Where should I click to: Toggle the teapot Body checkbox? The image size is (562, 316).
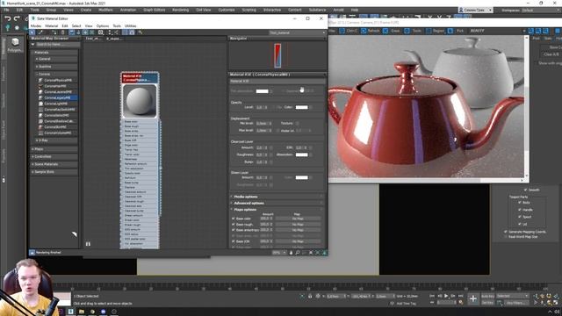520,203
